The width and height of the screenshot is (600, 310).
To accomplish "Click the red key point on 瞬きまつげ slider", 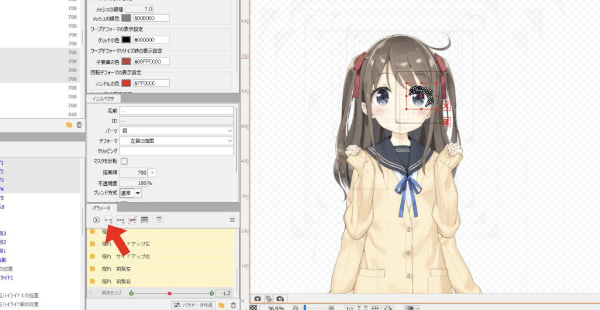I will [169, 294].
